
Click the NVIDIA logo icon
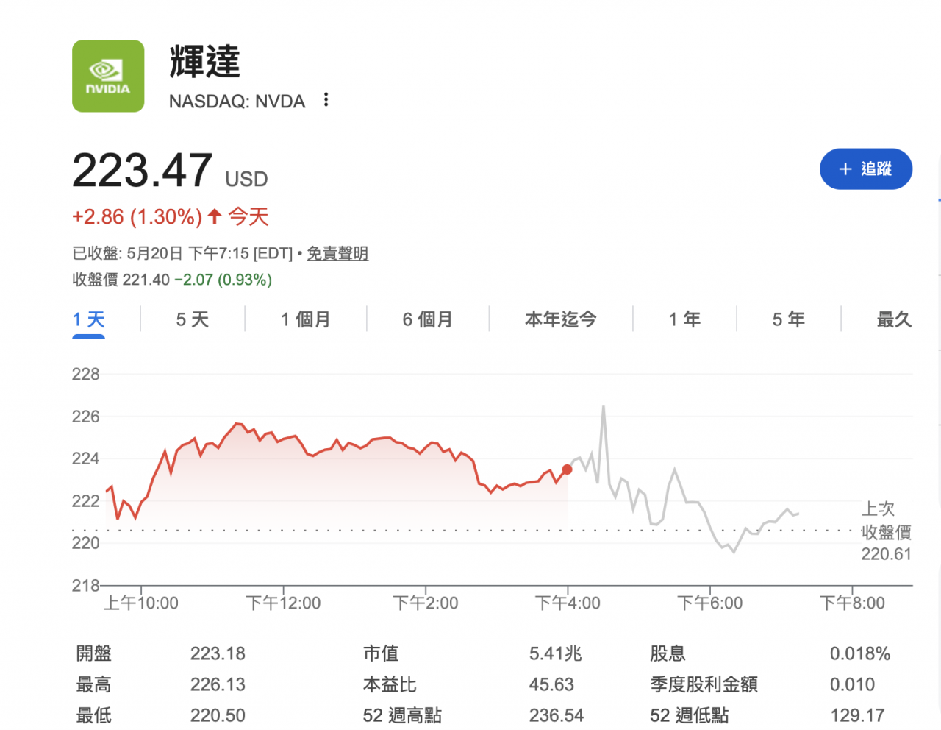[x=108, y=76]
